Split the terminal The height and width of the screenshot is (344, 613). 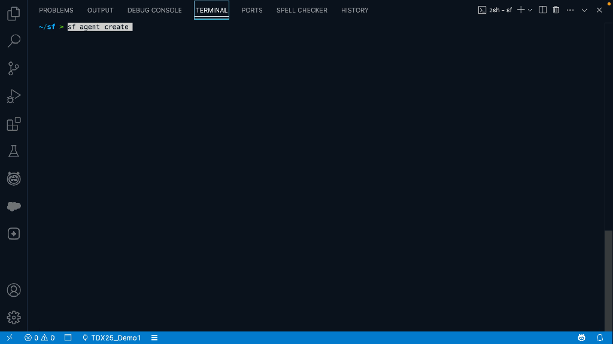(542, 10)
